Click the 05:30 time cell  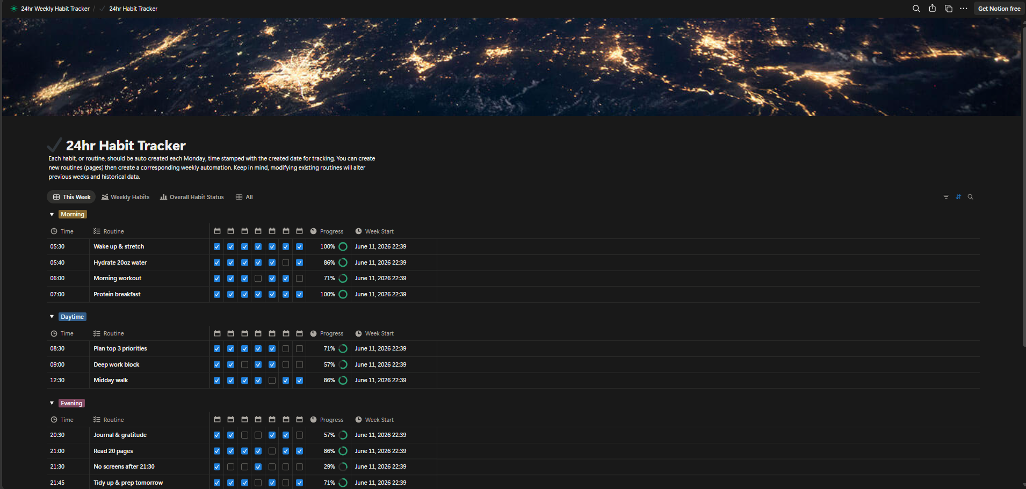tap(68, 247)
